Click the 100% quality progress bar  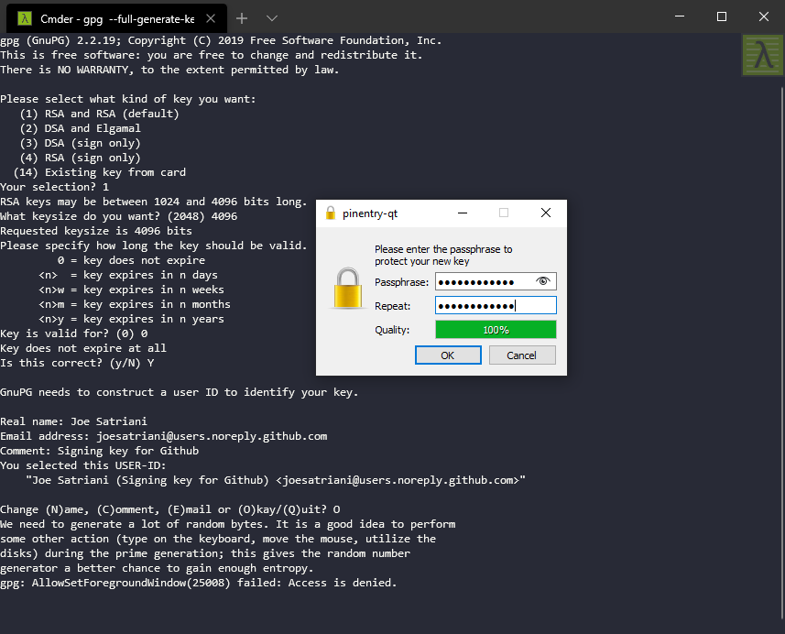[x=496, y=330]
